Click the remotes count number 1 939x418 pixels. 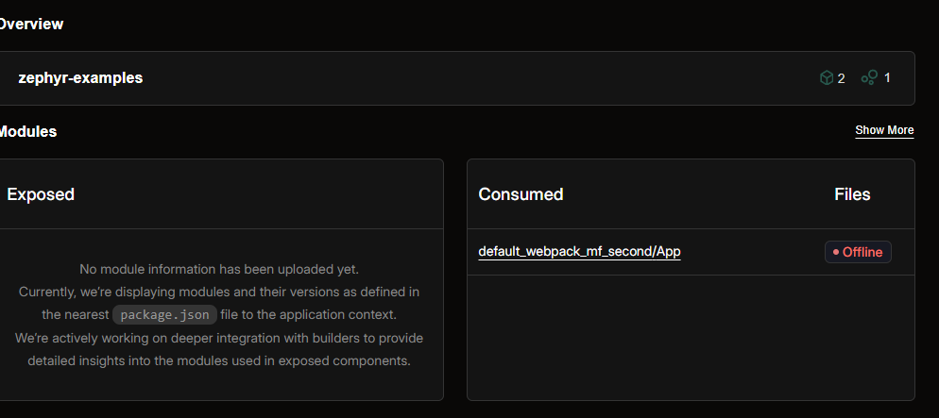coord(886,77)
